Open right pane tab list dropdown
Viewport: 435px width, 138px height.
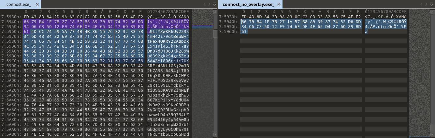pos(432,4)
